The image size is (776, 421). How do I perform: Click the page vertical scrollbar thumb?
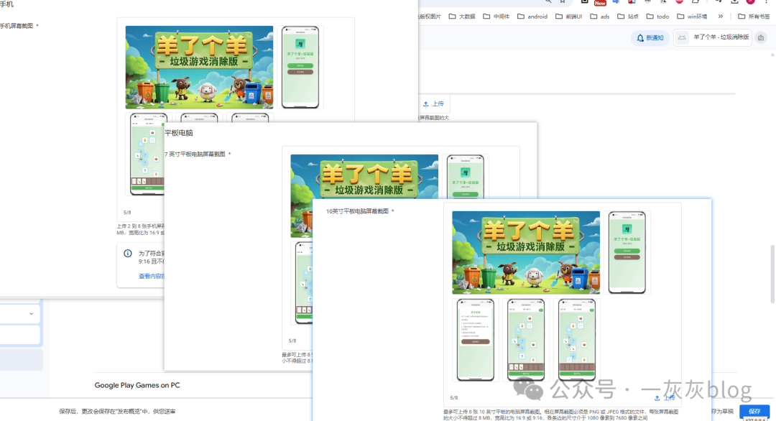click(x=772, y=266)
